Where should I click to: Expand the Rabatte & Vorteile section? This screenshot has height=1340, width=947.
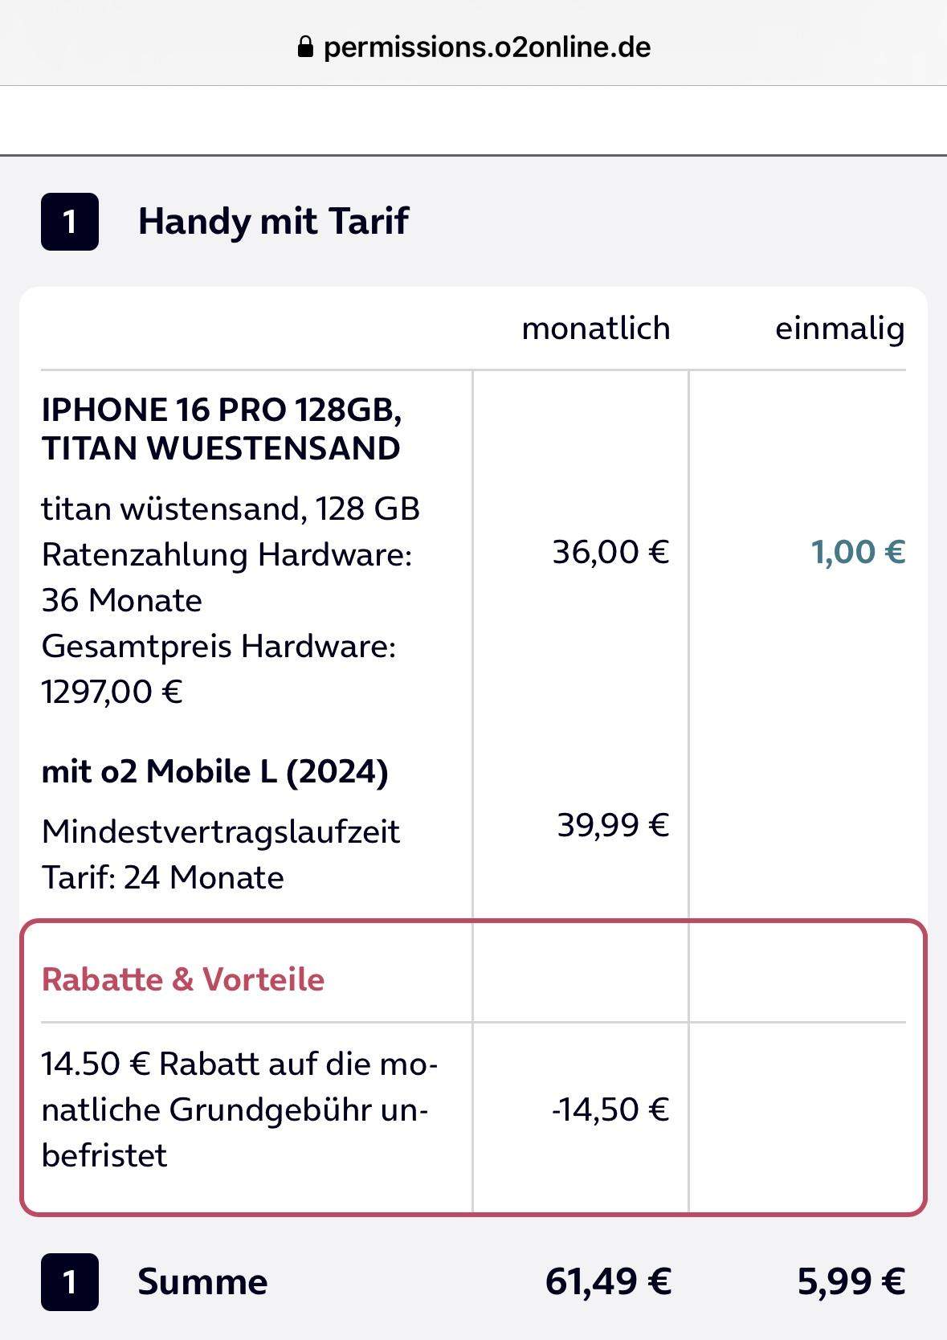(183, 980)
